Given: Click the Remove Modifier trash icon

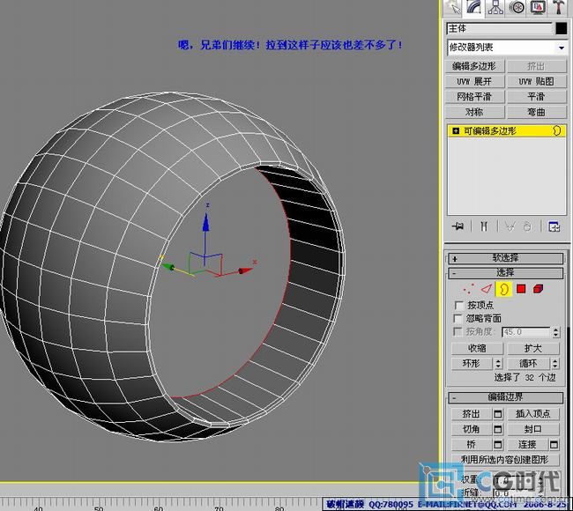Looking at the screenshot, I should click(x=527, y=226).
